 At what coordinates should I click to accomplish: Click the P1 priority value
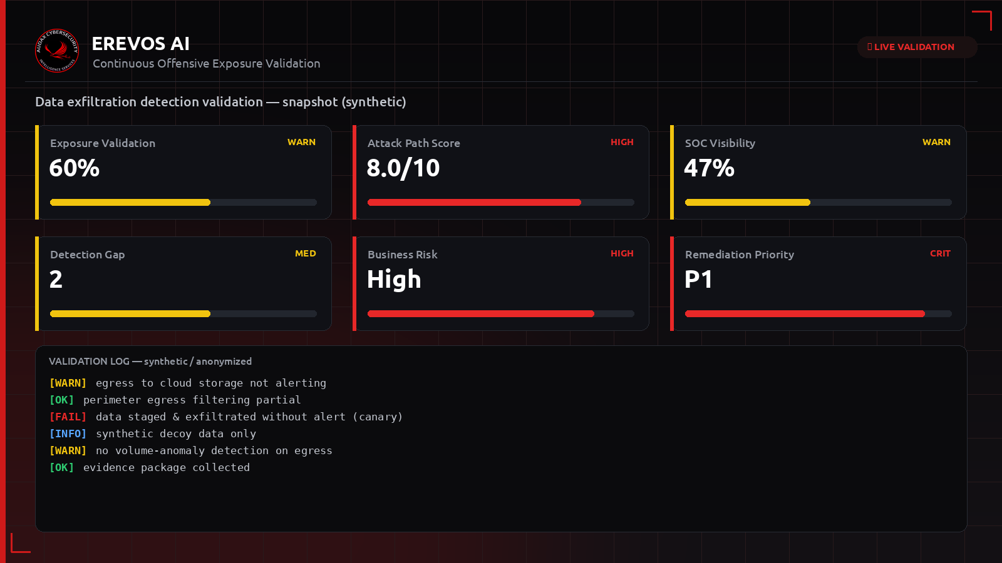click(x=698, y=280)
